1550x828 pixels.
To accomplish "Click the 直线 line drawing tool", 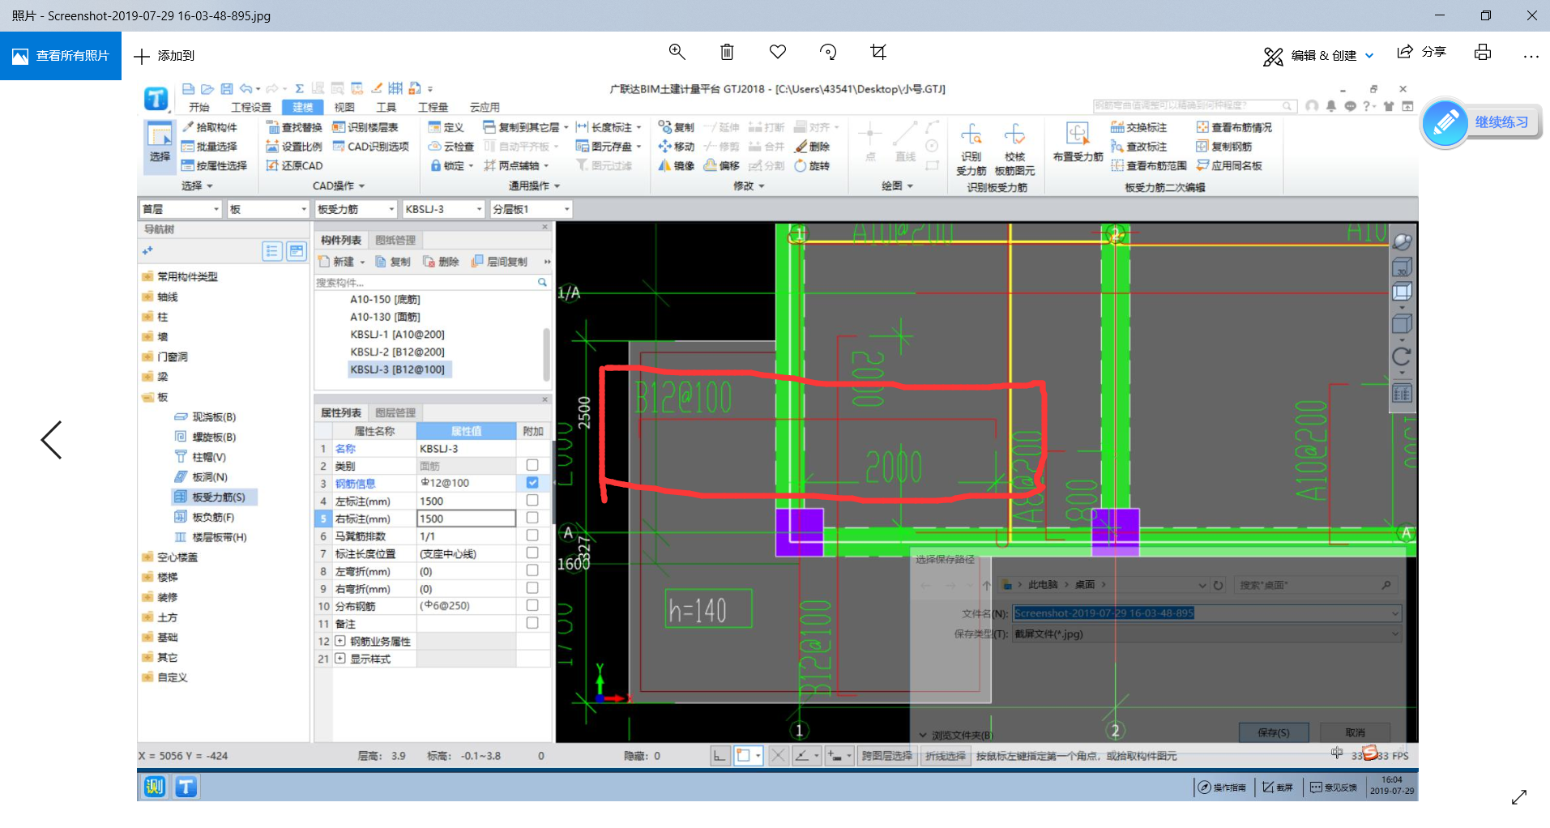I will click(x=905, y=143).
